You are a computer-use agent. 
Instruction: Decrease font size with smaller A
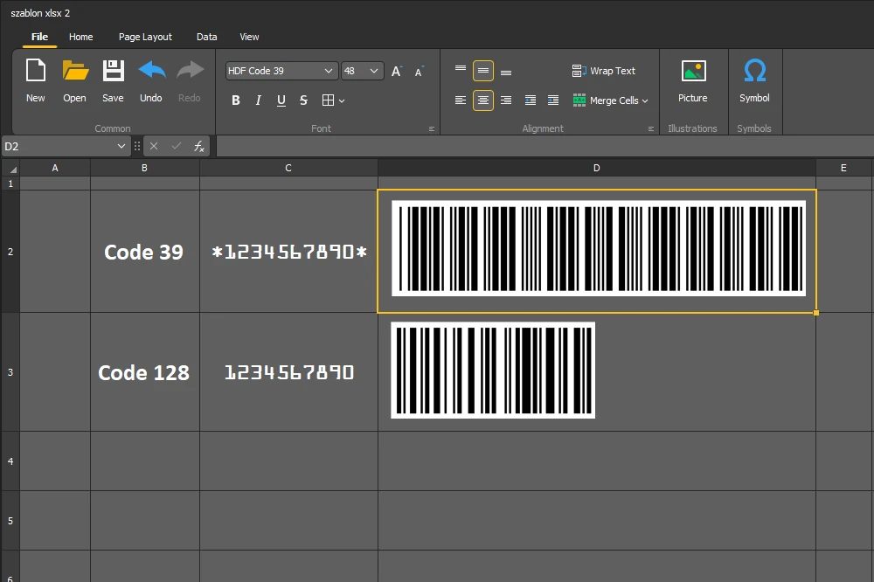[x=419, y=72]
